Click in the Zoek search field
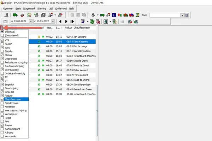This screenshot has width=212, height=141. coord(165,15)
